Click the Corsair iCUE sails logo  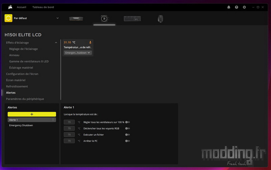pos(10,7)
